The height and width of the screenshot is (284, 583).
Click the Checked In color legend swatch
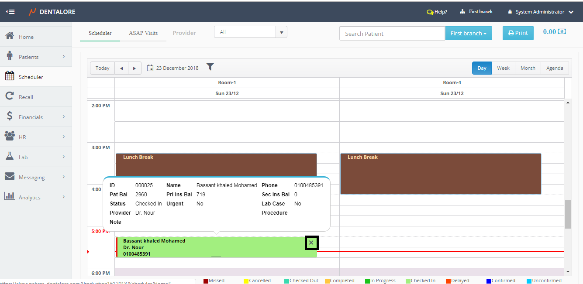408,281
